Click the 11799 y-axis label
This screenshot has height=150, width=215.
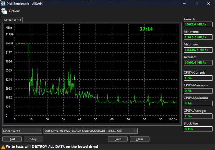point(9,34)
